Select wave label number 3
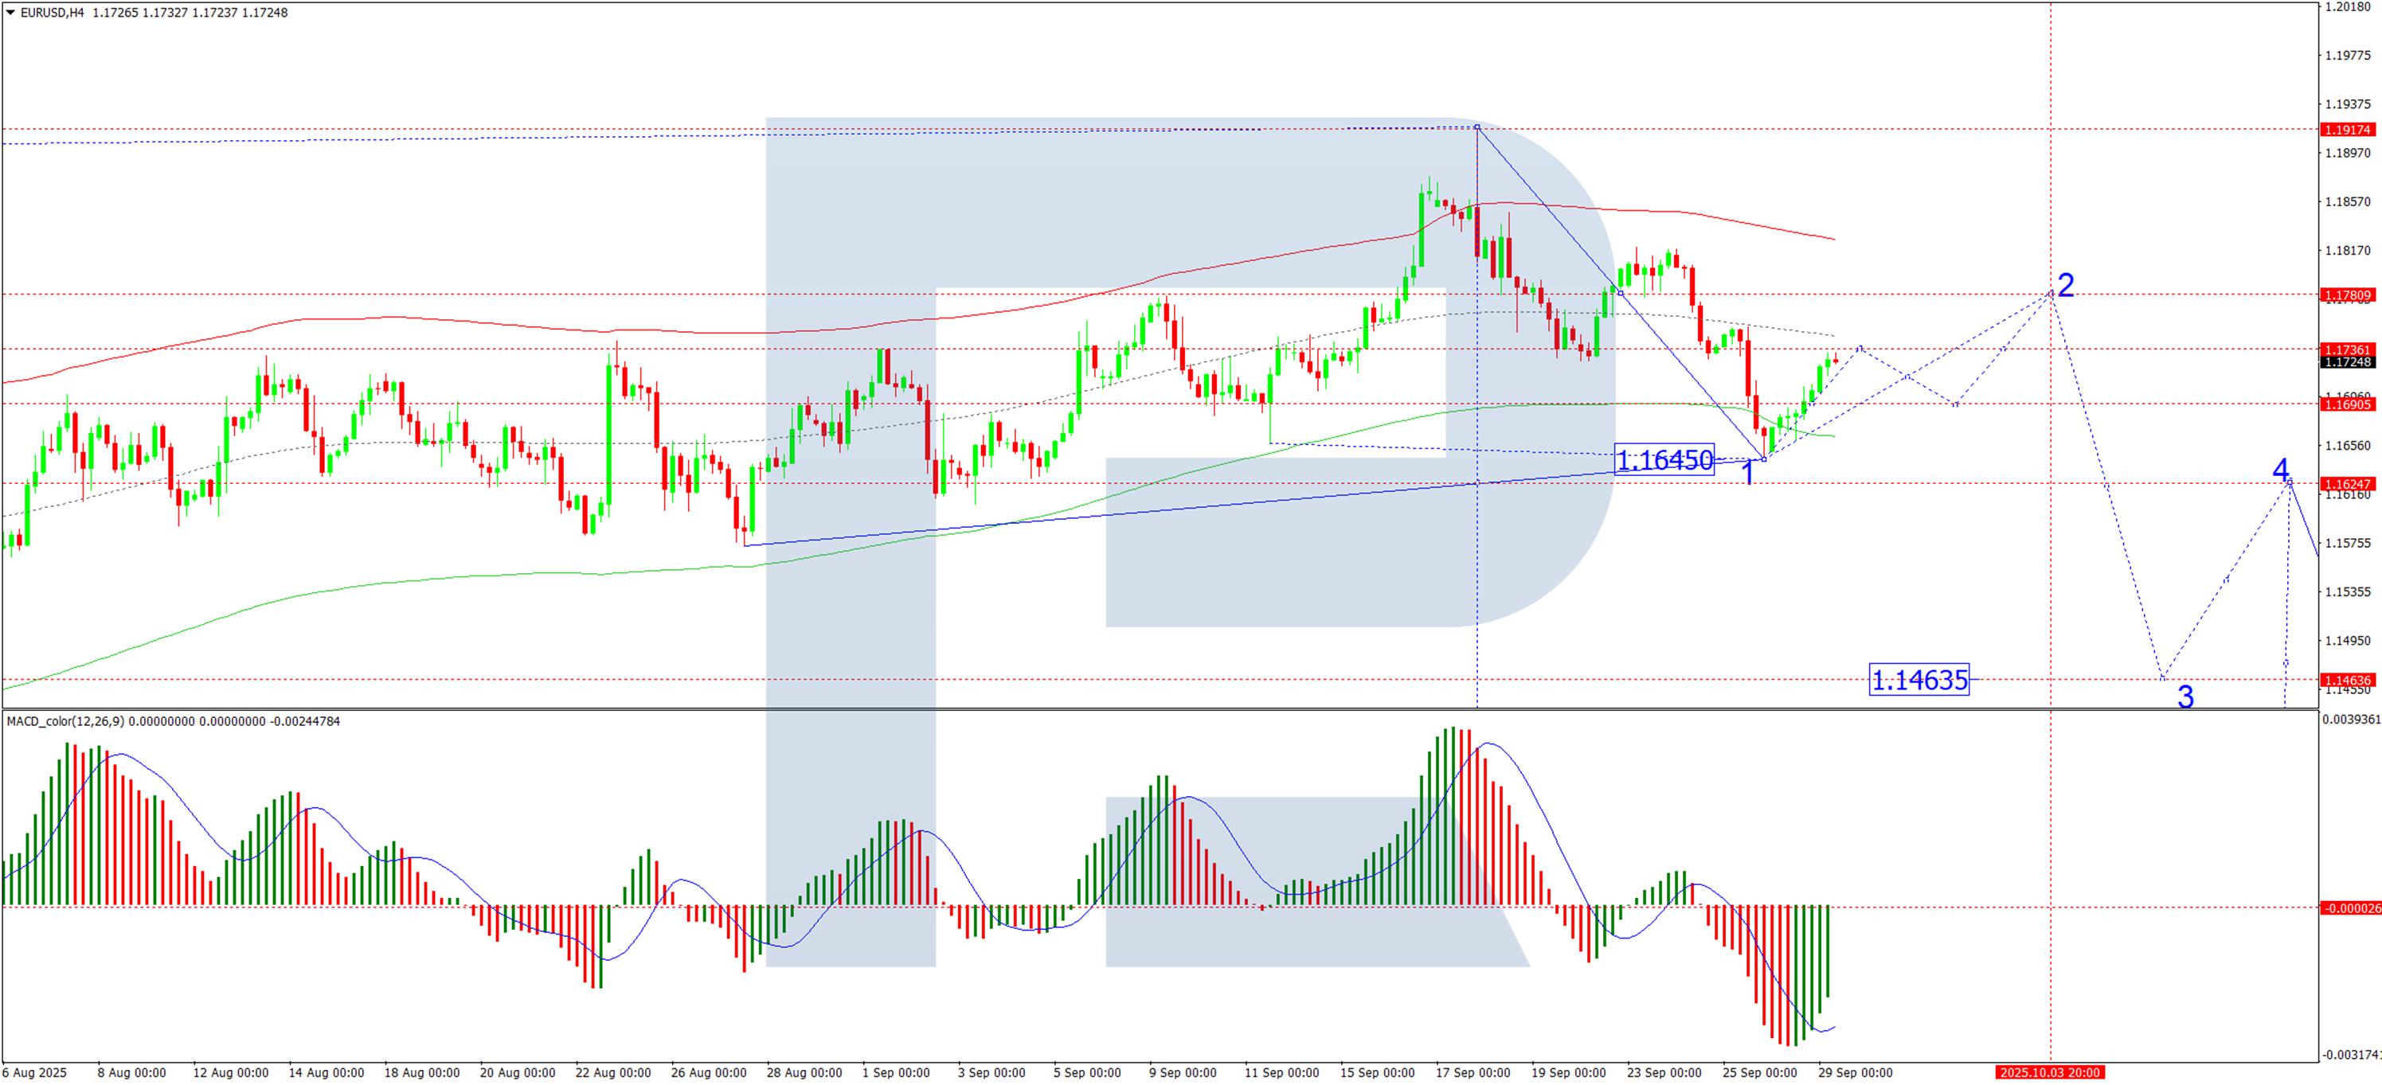The height and width of the screenshot is (1085, 2382). point(2185,697)
